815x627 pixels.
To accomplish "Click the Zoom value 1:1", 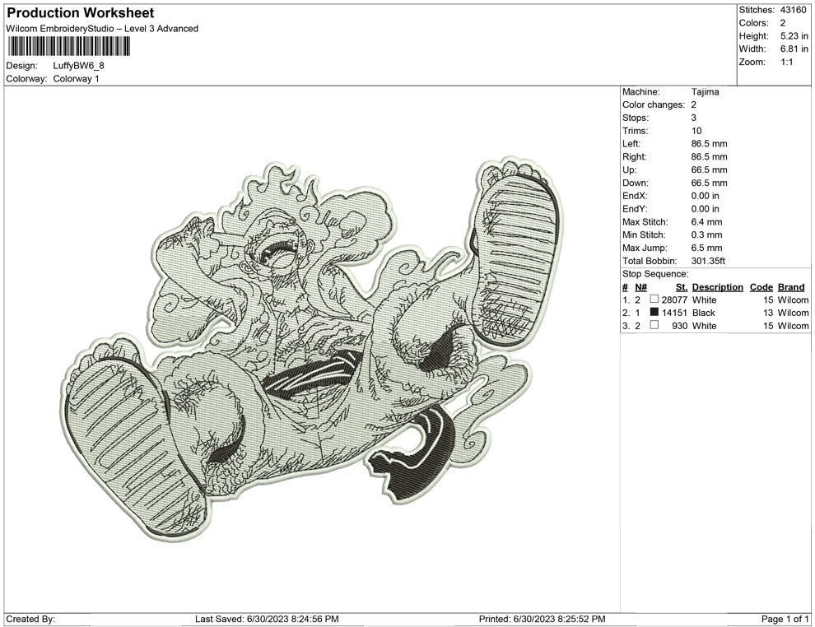I will (786, 62).
